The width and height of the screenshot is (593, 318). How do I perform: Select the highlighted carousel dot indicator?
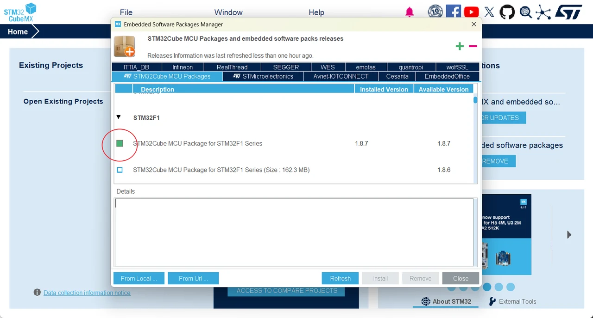click(487, 287)
